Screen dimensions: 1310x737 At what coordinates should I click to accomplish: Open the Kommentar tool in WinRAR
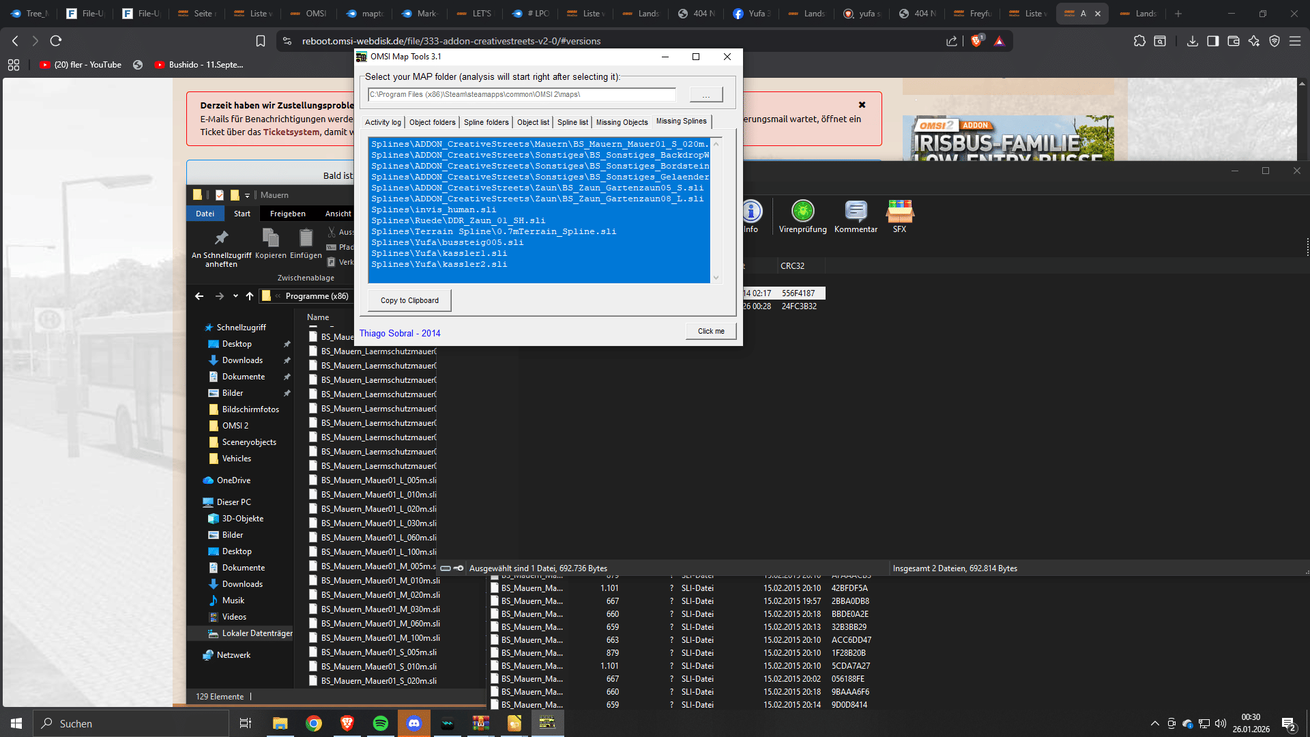point(856,212)
